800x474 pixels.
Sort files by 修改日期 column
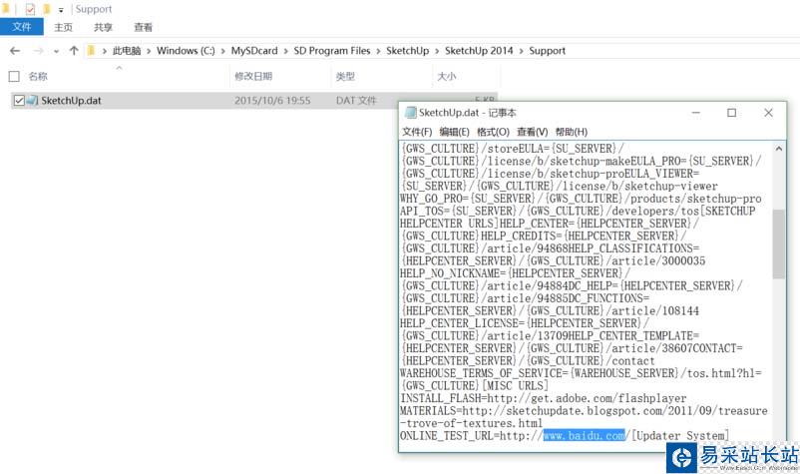click(x=253, y=77)
